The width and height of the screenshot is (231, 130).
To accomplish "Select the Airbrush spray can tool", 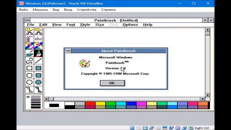I will (30, 39).
